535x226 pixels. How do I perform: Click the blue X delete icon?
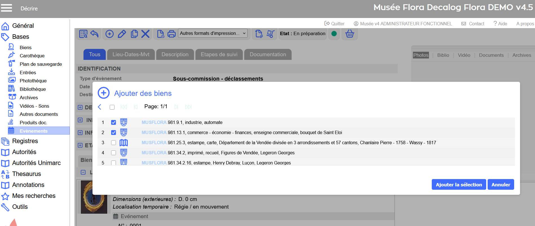[145, 34]
